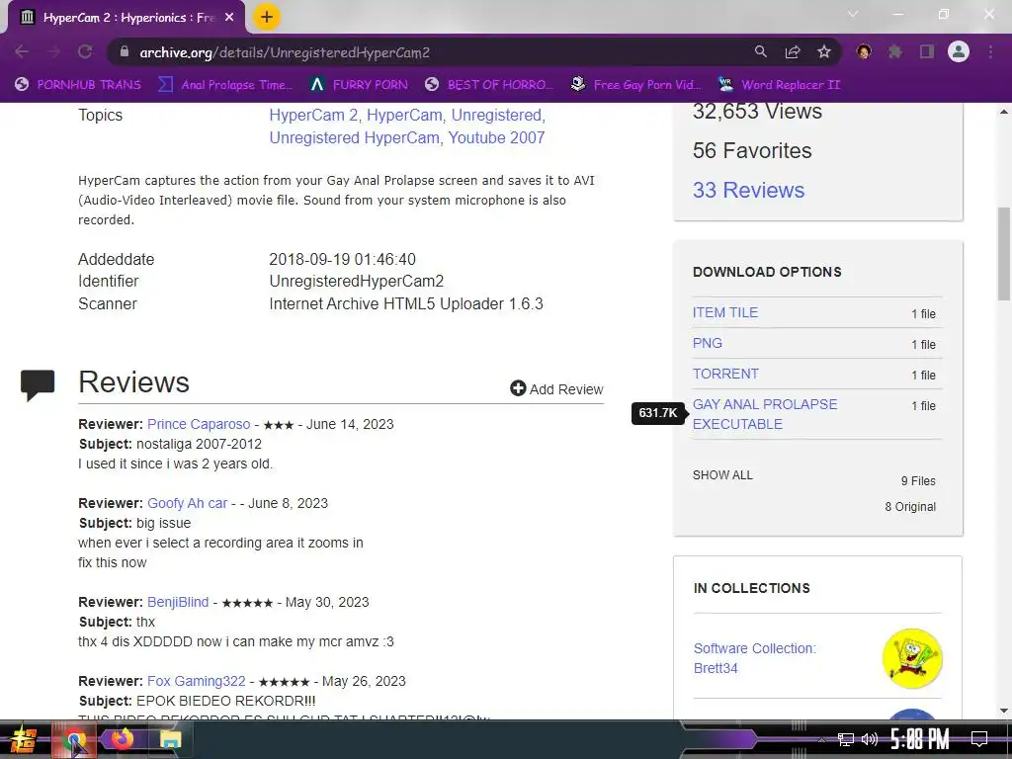Screen dimensions: 1012x759
Task: Download the PNG file option
Action: pyautogui.click(x=708, y=343)
